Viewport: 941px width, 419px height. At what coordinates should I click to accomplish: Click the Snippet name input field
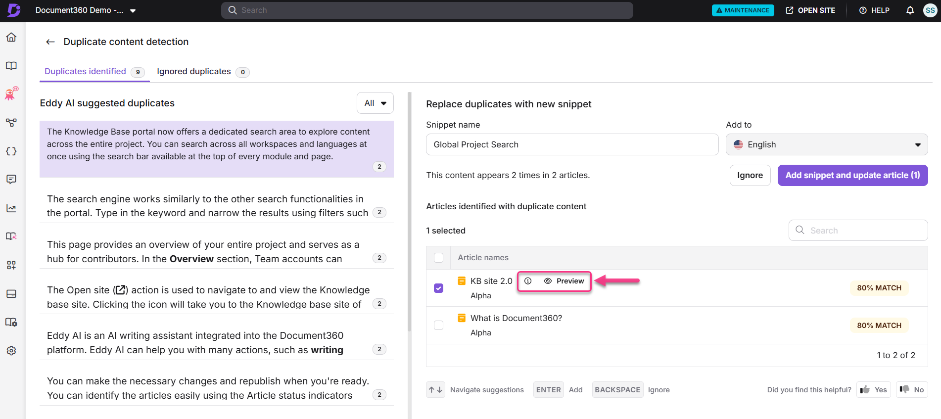point(572,144)
